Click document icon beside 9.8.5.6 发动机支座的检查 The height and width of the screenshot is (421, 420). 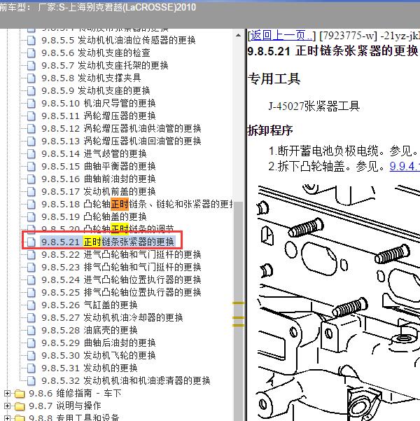pos(31,53)
